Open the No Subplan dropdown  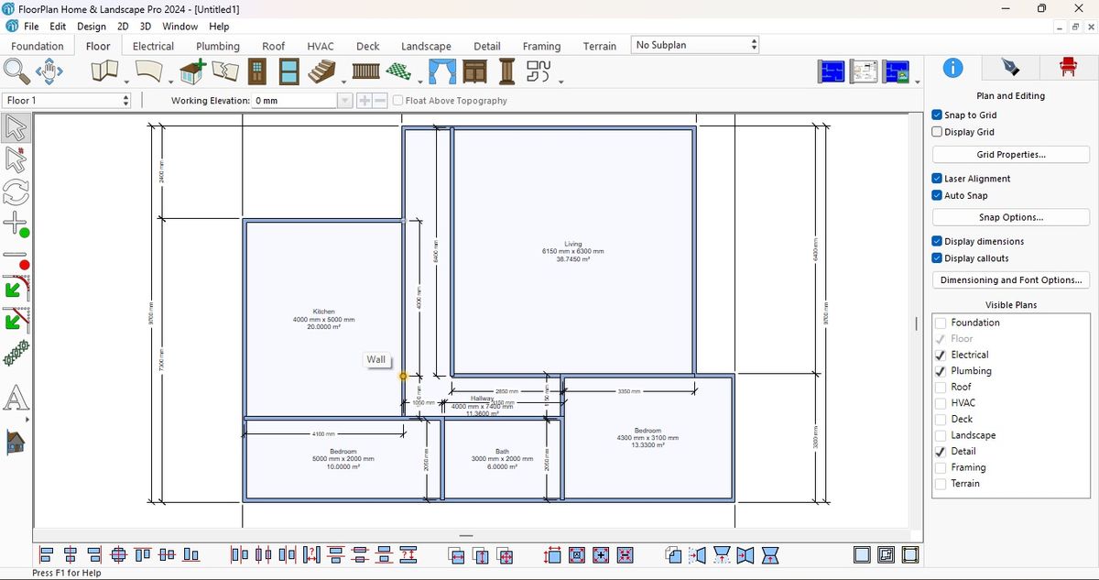point(752,43)
